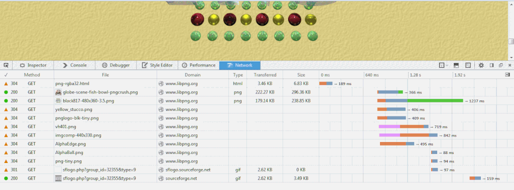Open the Inspector tab
The height and width of the screenshot is (190, 514).
click(33, 65)
